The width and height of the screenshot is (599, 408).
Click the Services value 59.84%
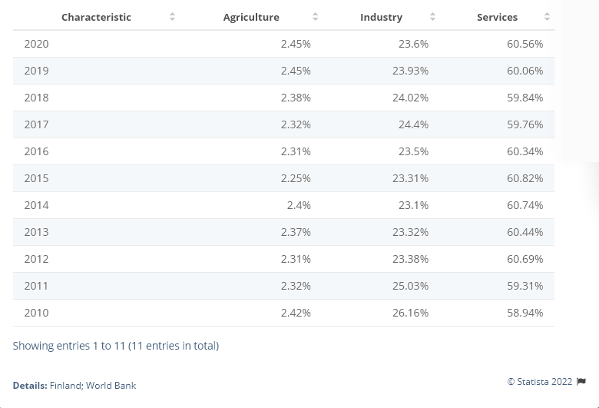[x=525, y=98]
